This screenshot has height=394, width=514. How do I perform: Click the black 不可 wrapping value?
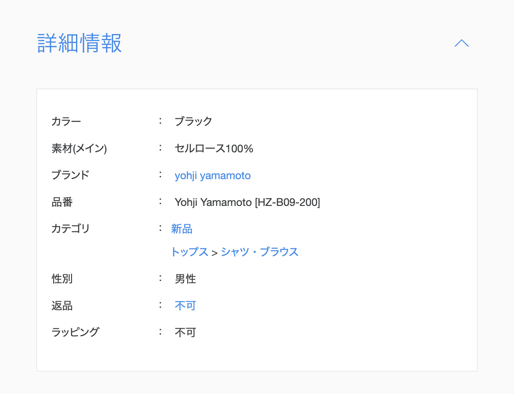click(x=185, y=332)
